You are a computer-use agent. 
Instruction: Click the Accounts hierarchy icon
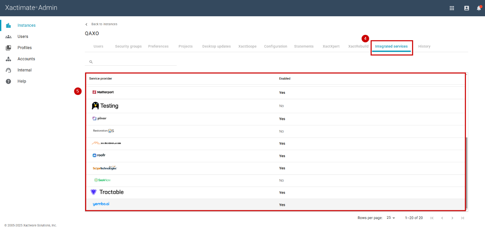pos(8,59)
